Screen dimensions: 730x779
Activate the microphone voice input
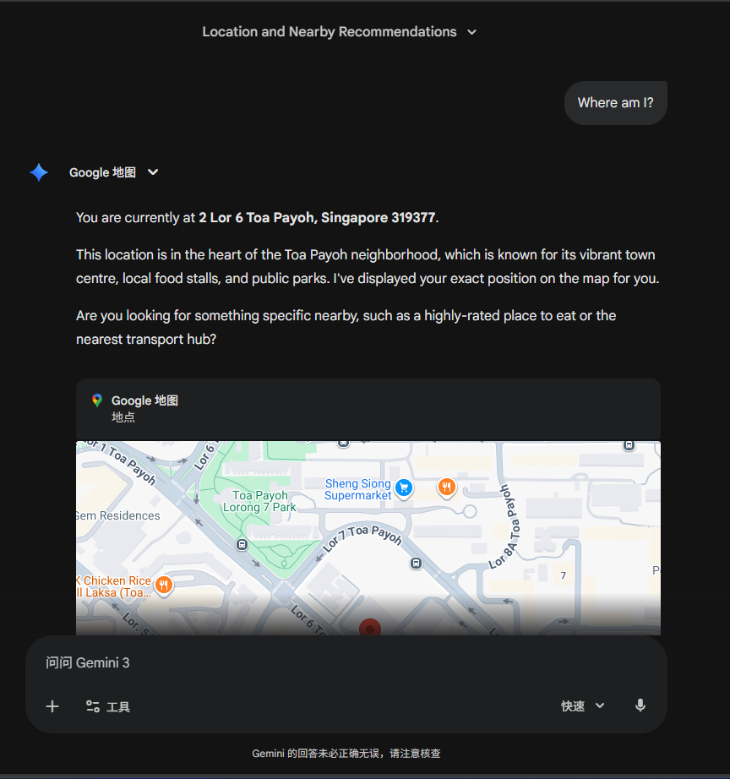click(x=640, y=705)
